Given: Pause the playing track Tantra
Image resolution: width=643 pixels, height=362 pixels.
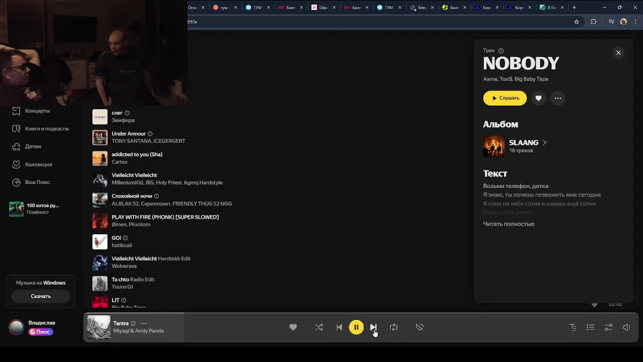Looking at the screenshot, I should click(356, 327).
